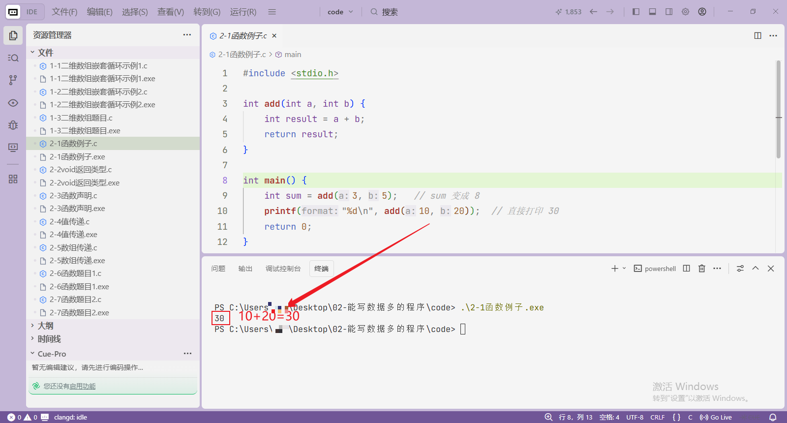Open the source control view

(x=13, y=80)
